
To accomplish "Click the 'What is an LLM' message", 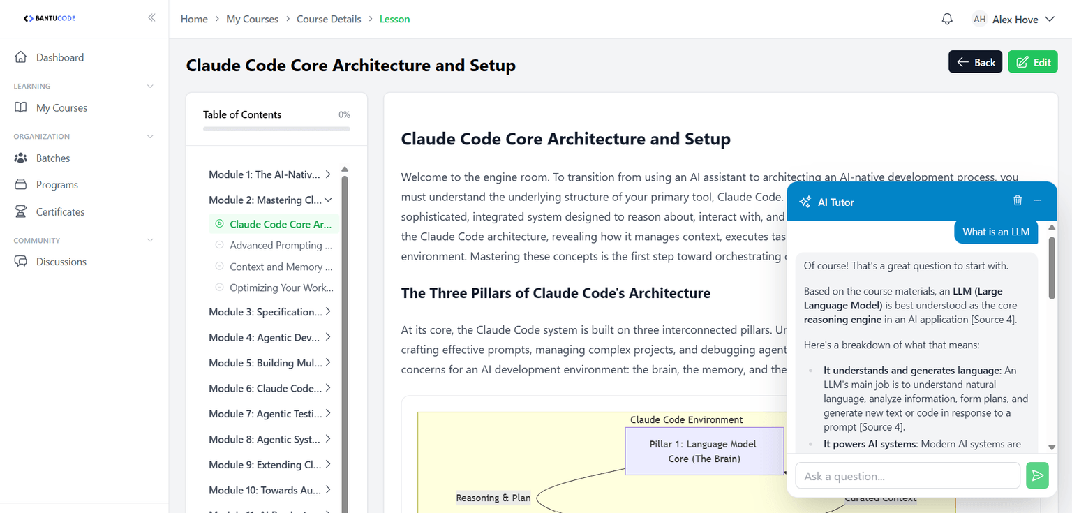I will click(996, 232).
